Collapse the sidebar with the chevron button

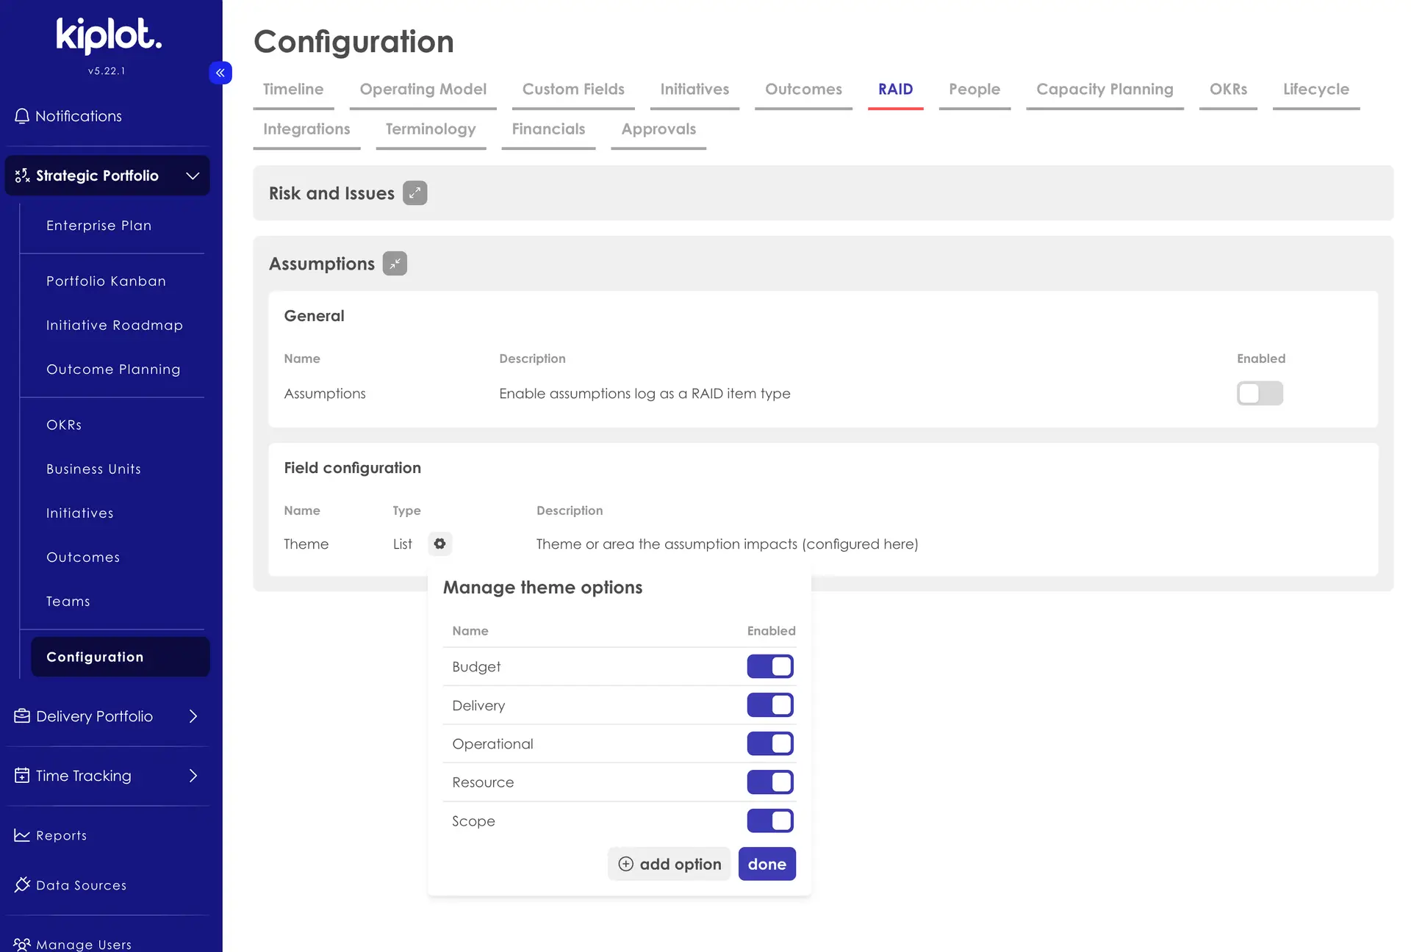220,73
